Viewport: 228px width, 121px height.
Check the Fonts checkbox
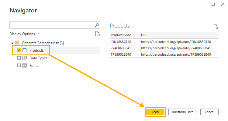coord(19,66)
